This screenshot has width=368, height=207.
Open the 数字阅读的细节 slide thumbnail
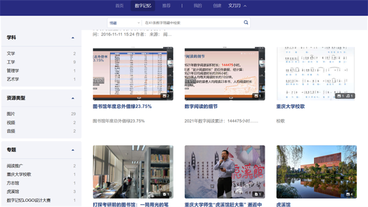pyautogui.click(x=225, y=74)
